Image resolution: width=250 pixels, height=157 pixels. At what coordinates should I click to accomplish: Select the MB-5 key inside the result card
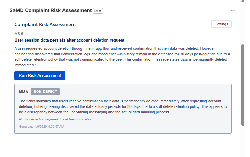pyautogui.click(x=23, y=92)
